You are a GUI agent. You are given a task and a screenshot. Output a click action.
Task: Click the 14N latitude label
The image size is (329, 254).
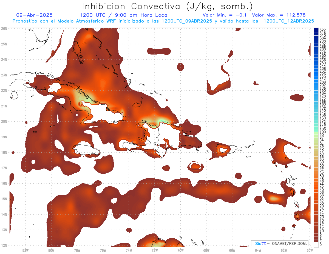4,214
